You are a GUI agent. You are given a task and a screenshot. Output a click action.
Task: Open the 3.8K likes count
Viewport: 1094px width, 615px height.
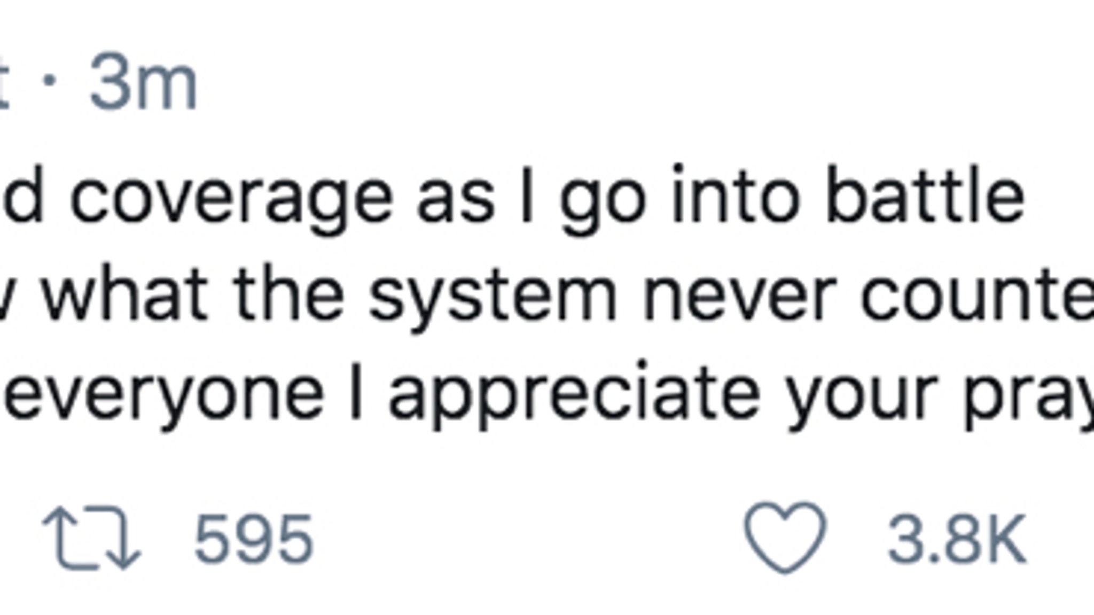tap(957, 539)
